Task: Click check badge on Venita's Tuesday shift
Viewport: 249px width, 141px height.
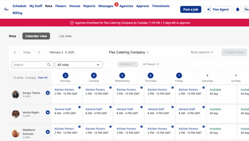Action: click(110, 107)
